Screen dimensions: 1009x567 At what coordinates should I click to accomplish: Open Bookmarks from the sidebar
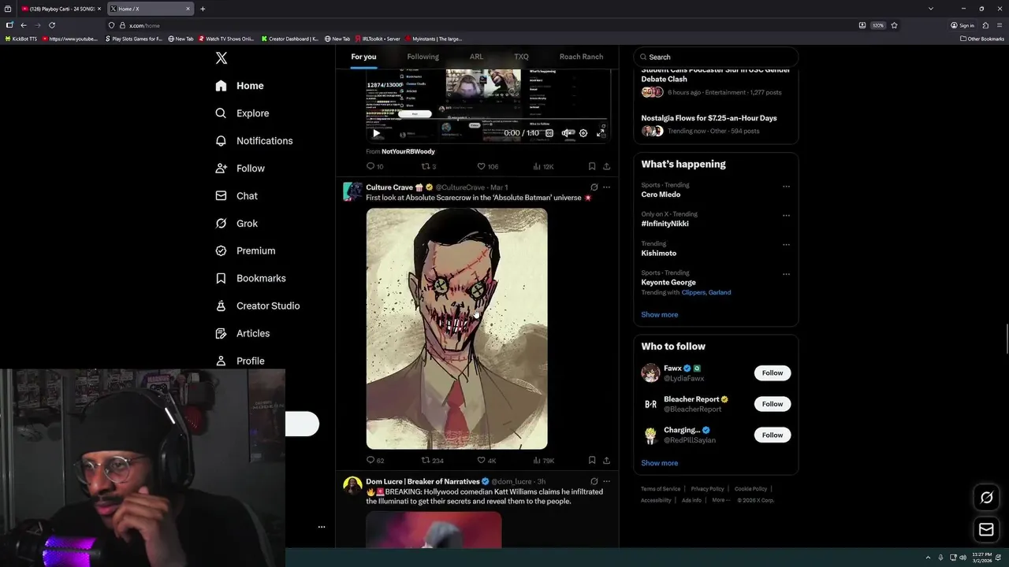tap(251, 279)
